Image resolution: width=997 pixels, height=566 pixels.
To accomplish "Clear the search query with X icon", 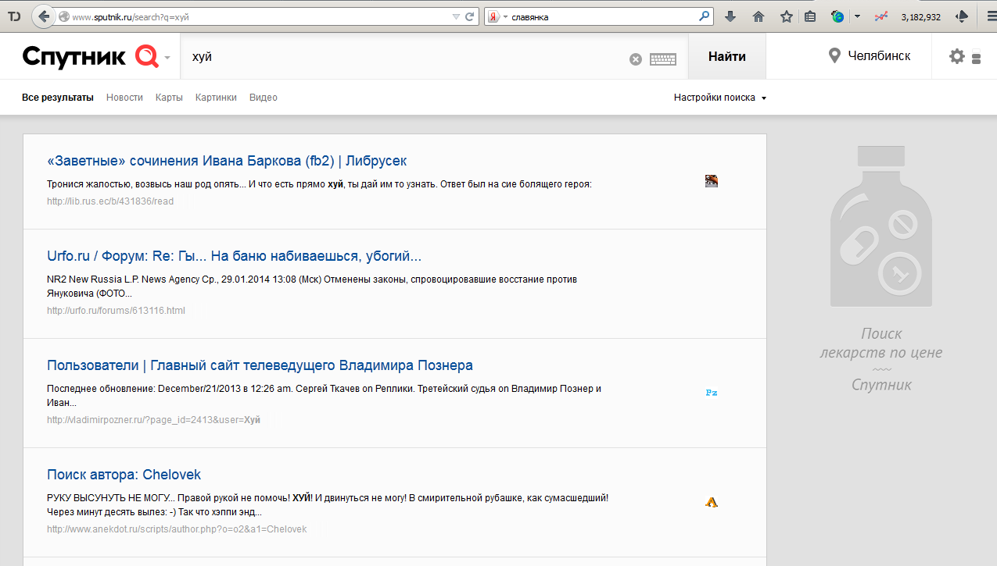I will [x=636, y=59].
